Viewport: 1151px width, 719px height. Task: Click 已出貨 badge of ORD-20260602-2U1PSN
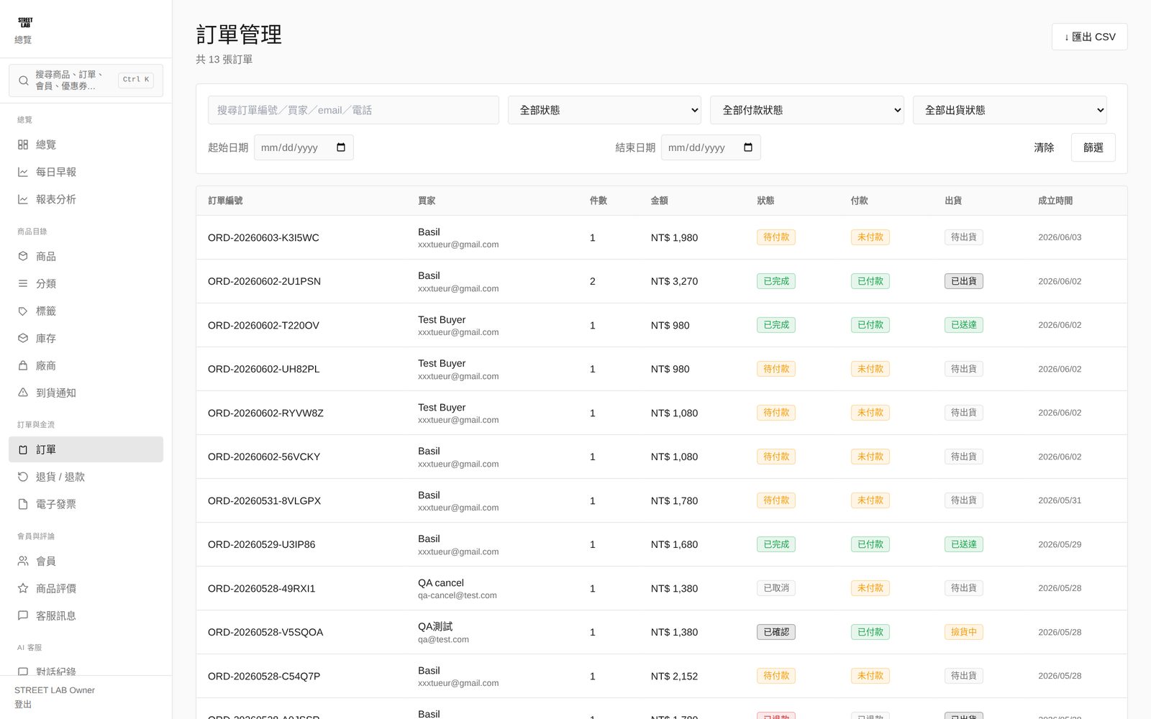(x=963, y=281)
